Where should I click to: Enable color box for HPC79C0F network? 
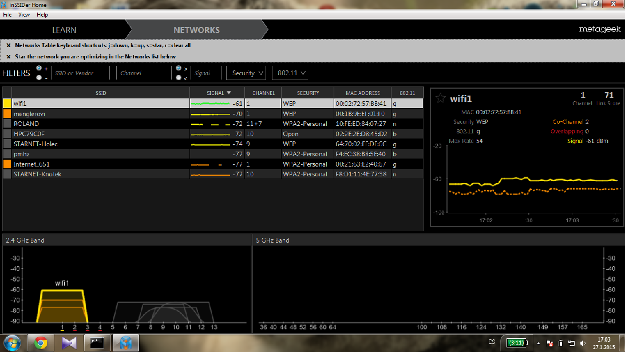(x=7, y=133)
